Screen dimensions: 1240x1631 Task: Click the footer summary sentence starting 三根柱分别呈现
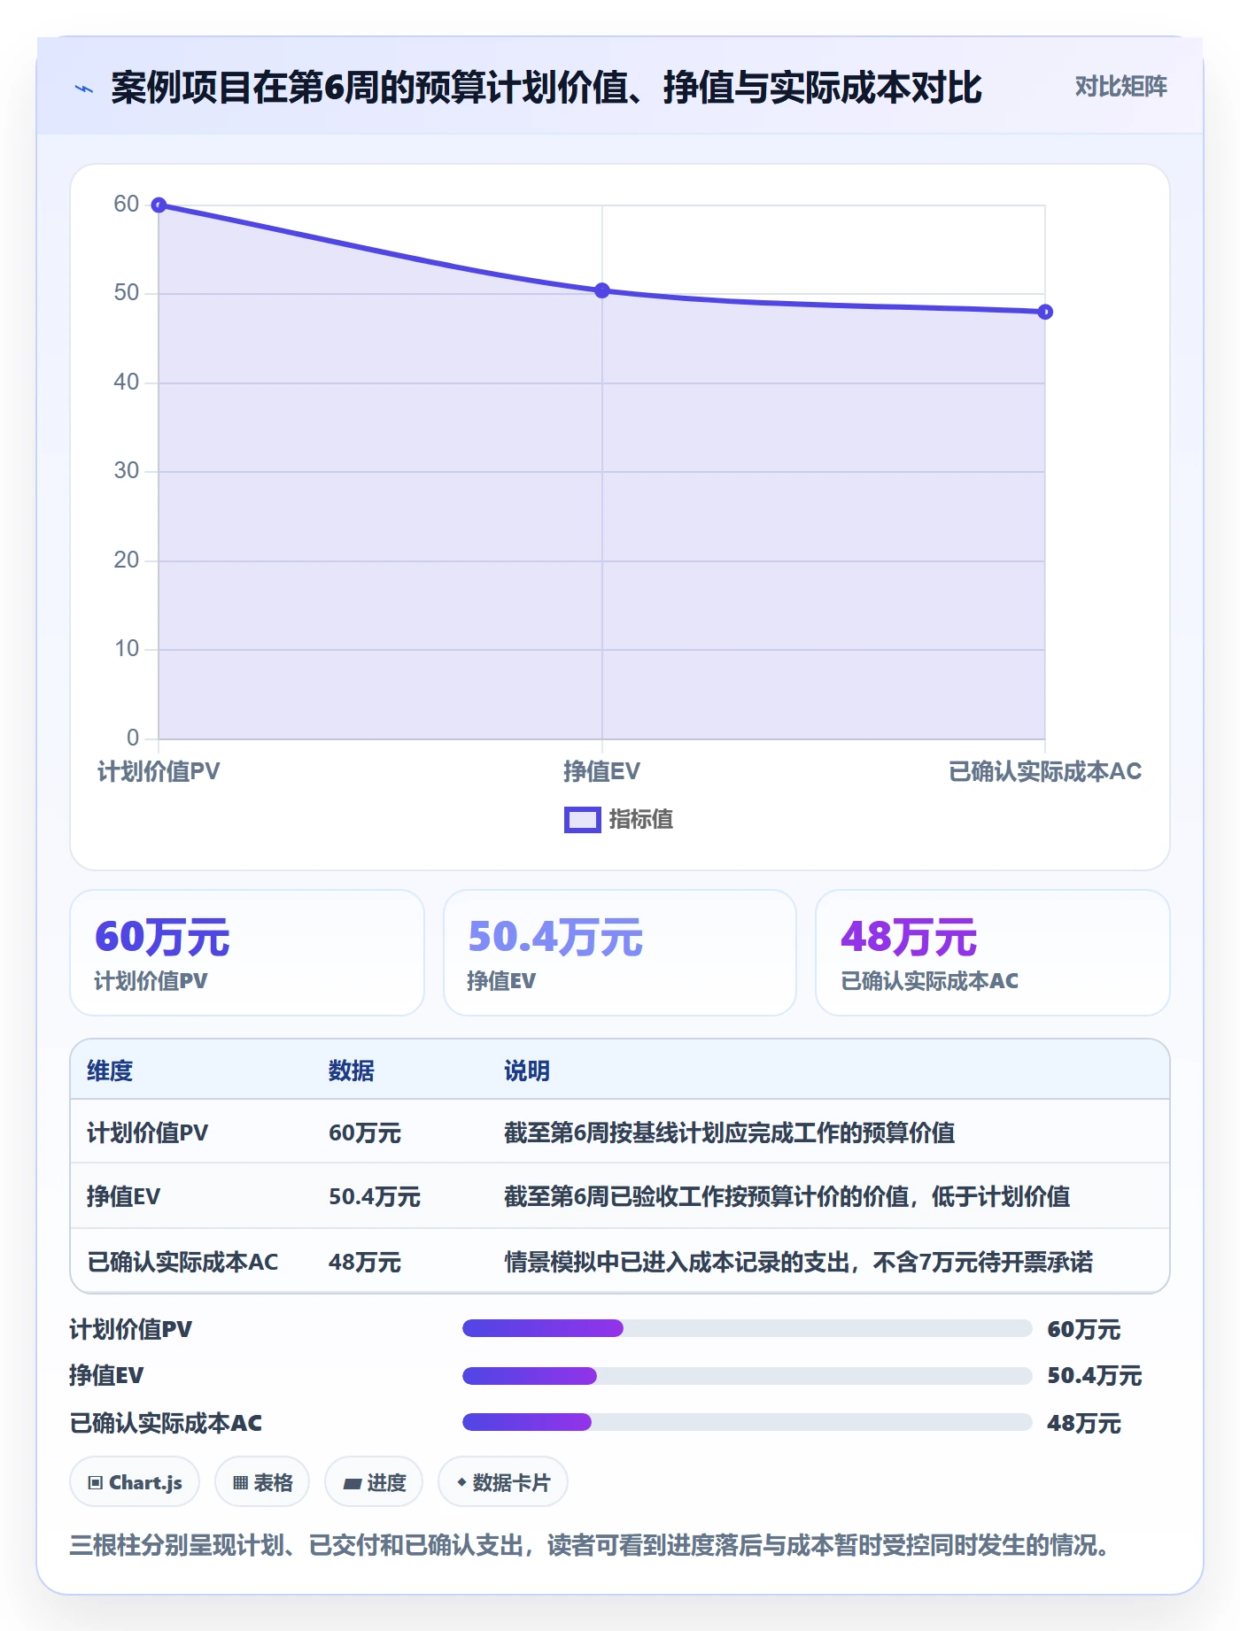pyautogui.click(x=590, y=1545)
